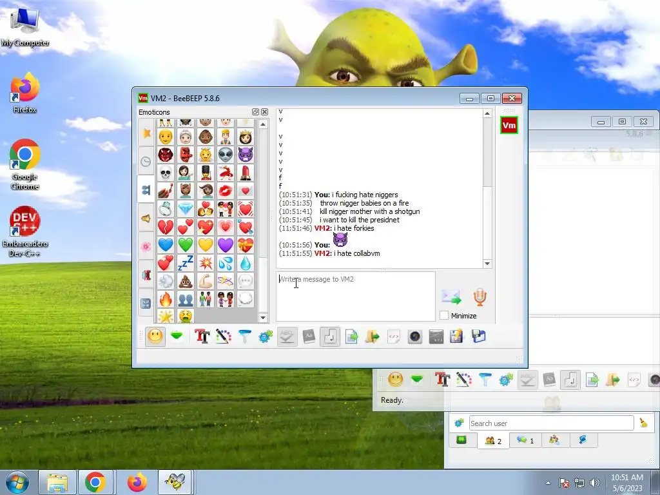Screen dimensions: 660x495
Task: Toggle the emoticons smiley button in VM2 toolbar
Action: [x=155, y=336]
